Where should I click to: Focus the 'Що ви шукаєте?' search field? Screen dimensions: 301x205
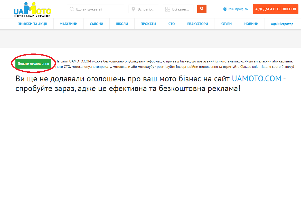[95, 9]
